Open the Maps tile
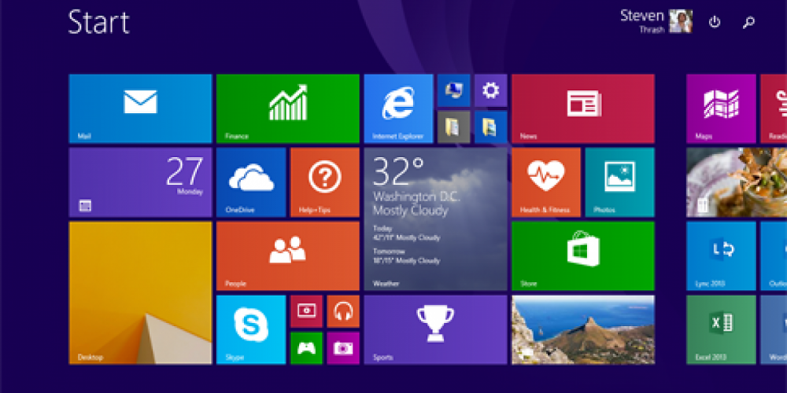 click(721, 108)
